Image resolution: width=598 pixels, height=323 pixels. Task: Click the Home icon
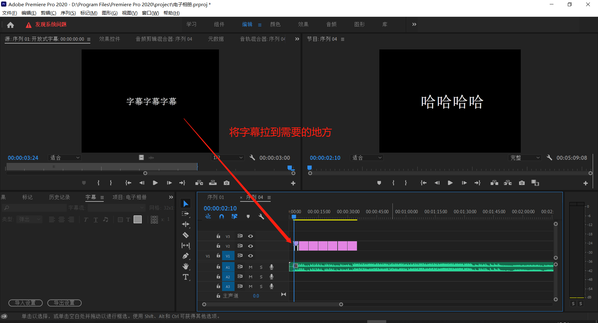10,25
